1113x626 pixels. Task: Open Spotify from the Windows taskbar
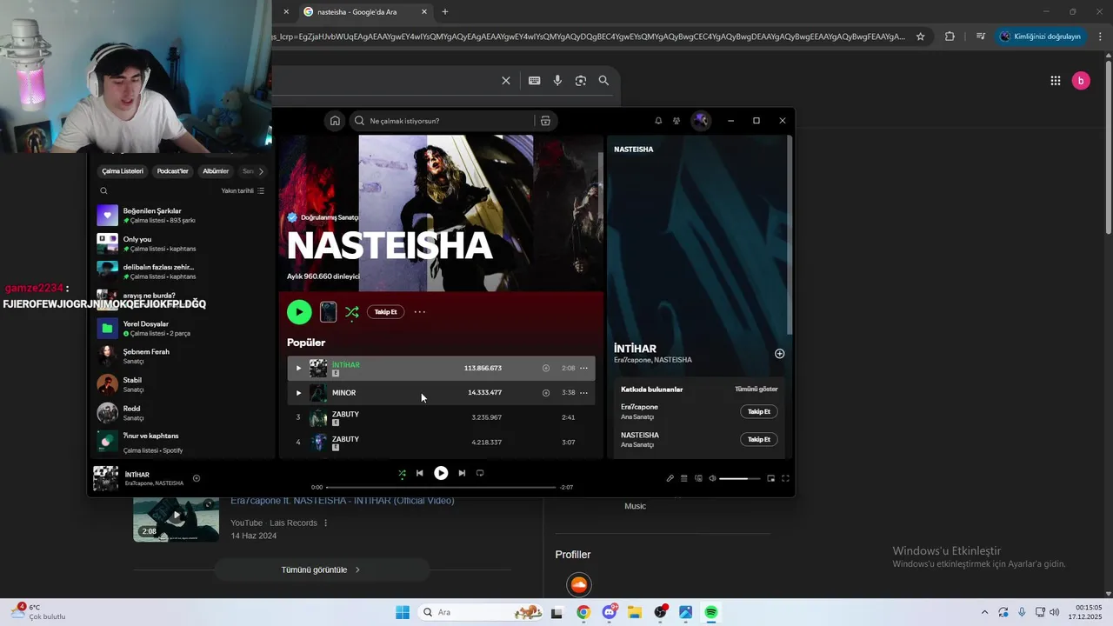(711, 612)
